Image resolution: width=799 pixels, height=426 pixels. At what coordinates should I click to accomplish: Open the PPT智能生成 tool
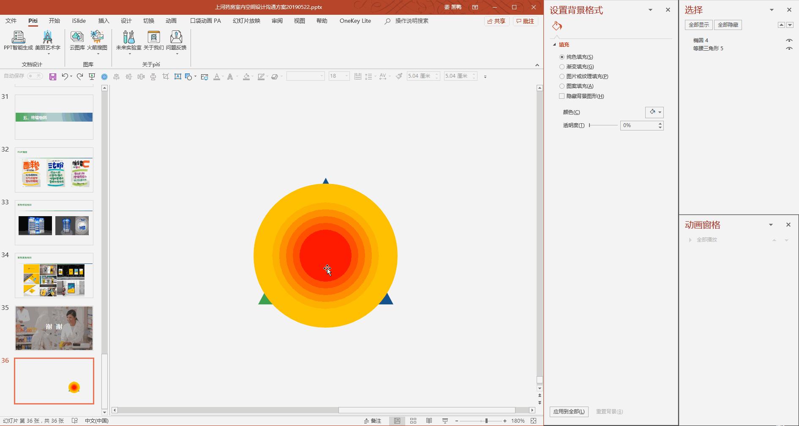coord(18,41)
